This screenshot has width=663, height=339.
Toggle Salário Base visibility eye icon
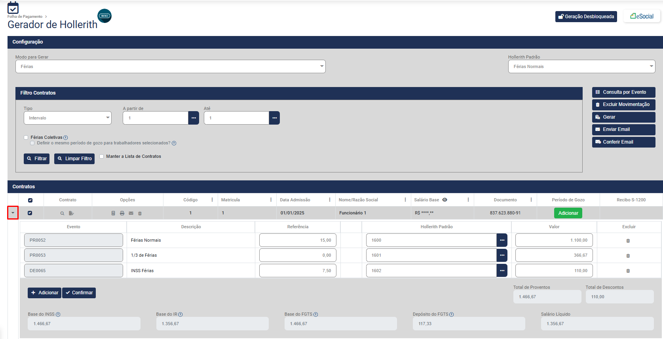[x=445, y=200]
